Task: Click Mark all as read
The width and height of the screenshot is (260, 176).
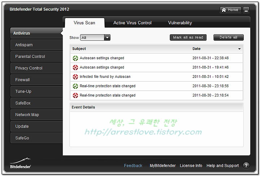Action: pyautogui.click(x=188, y=38)
